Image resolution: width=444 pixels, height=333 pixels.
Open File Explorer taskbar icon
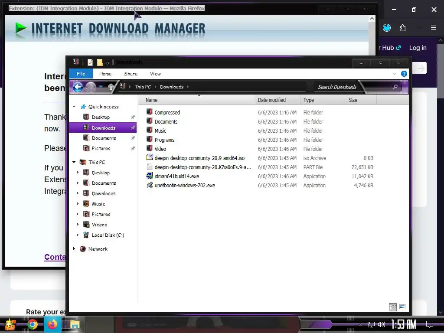point(75,324)
